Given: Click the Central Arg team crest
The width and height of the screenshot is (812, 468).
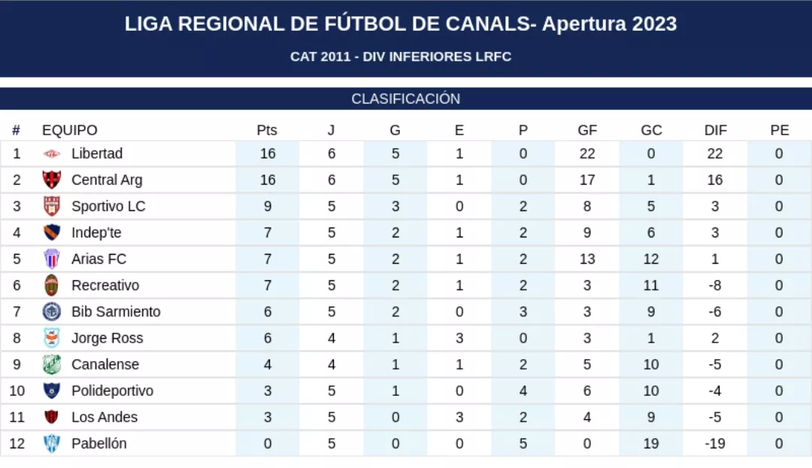Looking at the screenshot, I should point(52,180).
